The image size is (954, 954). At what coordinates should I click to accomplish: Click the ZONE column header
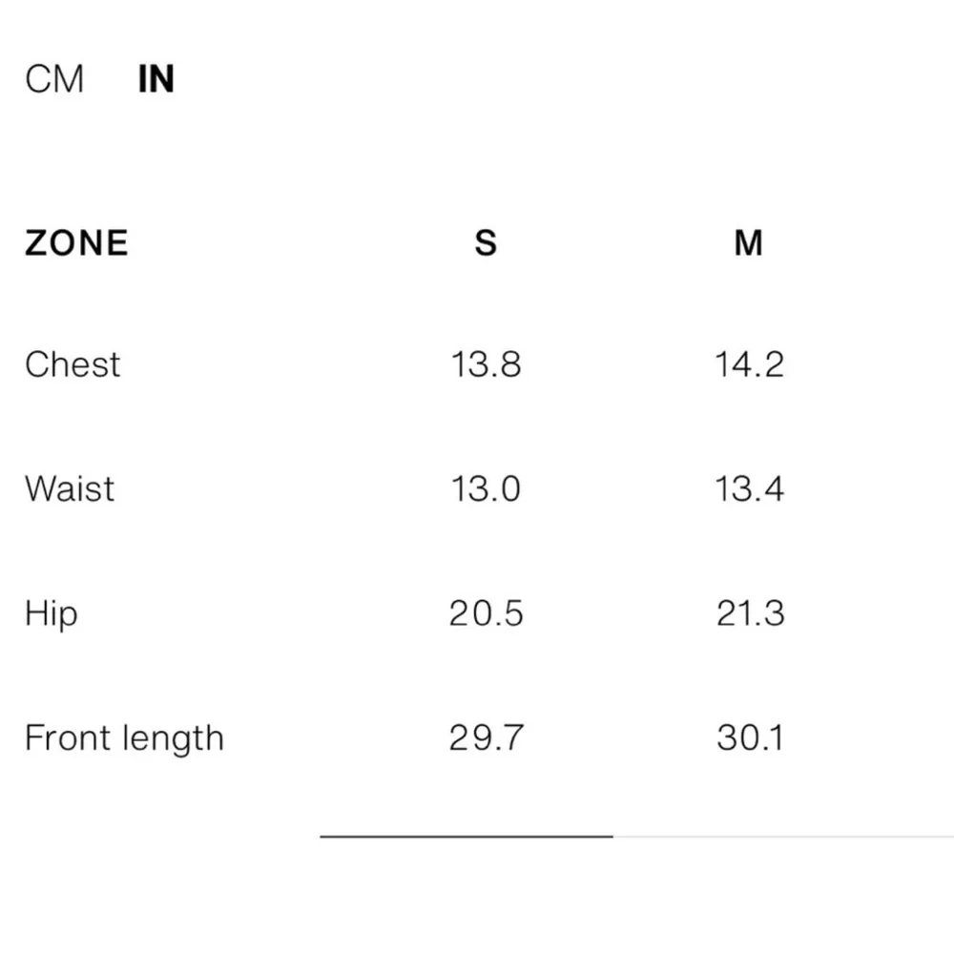pyautogui.click(x=76, y=243)
